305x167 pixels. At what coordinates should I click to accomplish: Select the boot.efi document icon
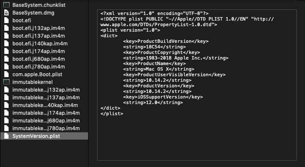pyautogui.click(x=6, y=21)
